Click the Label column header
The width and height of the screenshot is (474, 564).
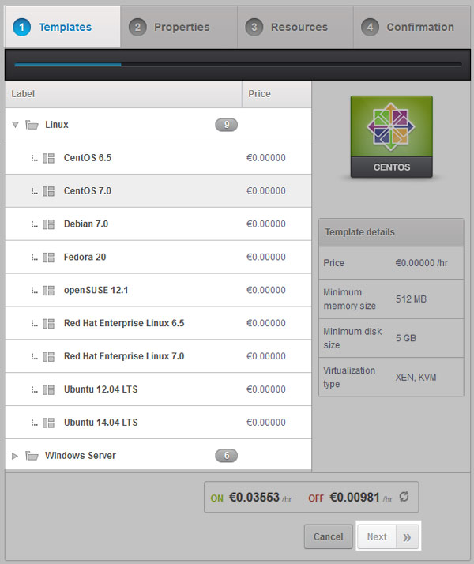123,94
